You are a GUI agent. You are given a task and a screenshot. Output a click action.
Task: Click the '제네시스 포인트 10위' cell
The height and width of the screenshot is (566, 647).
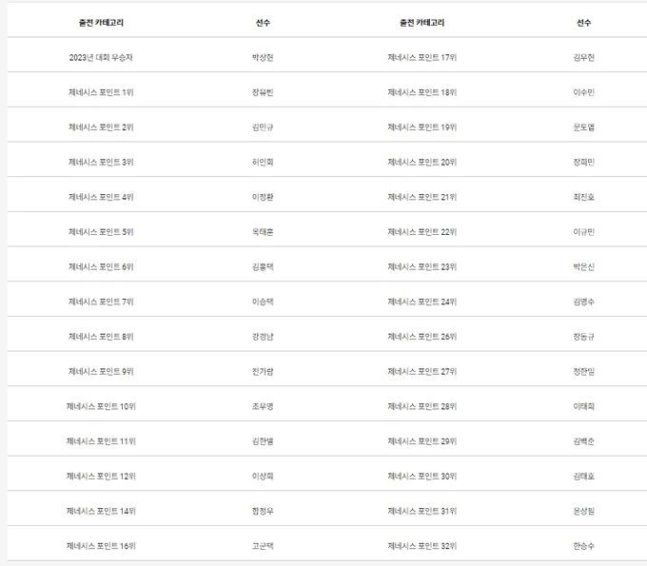coord(101,406)
